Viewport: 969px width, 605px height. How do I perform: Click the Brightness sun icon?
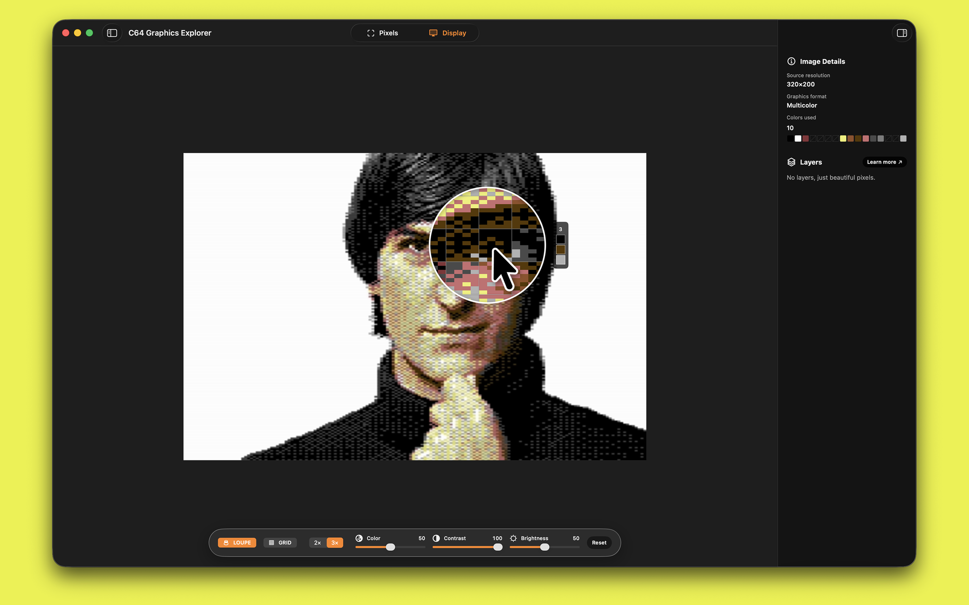coord(514,538)
